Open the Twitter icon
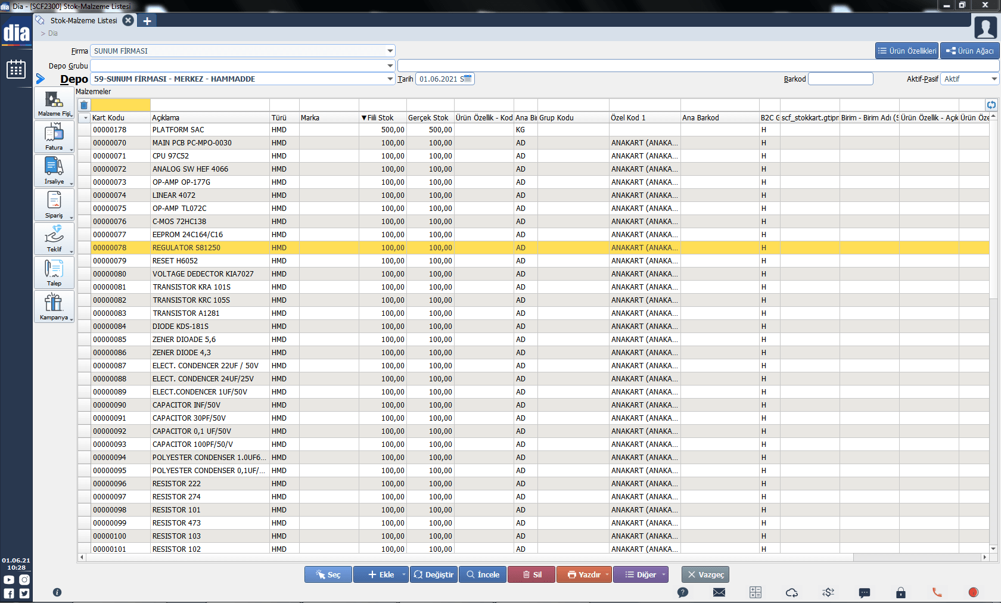Viewport: 1001px width, 603px height. [x=24, y=593]
